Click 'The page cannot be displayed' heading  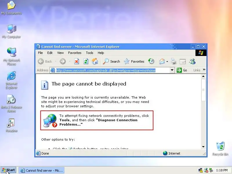click(x=89, y=84)
